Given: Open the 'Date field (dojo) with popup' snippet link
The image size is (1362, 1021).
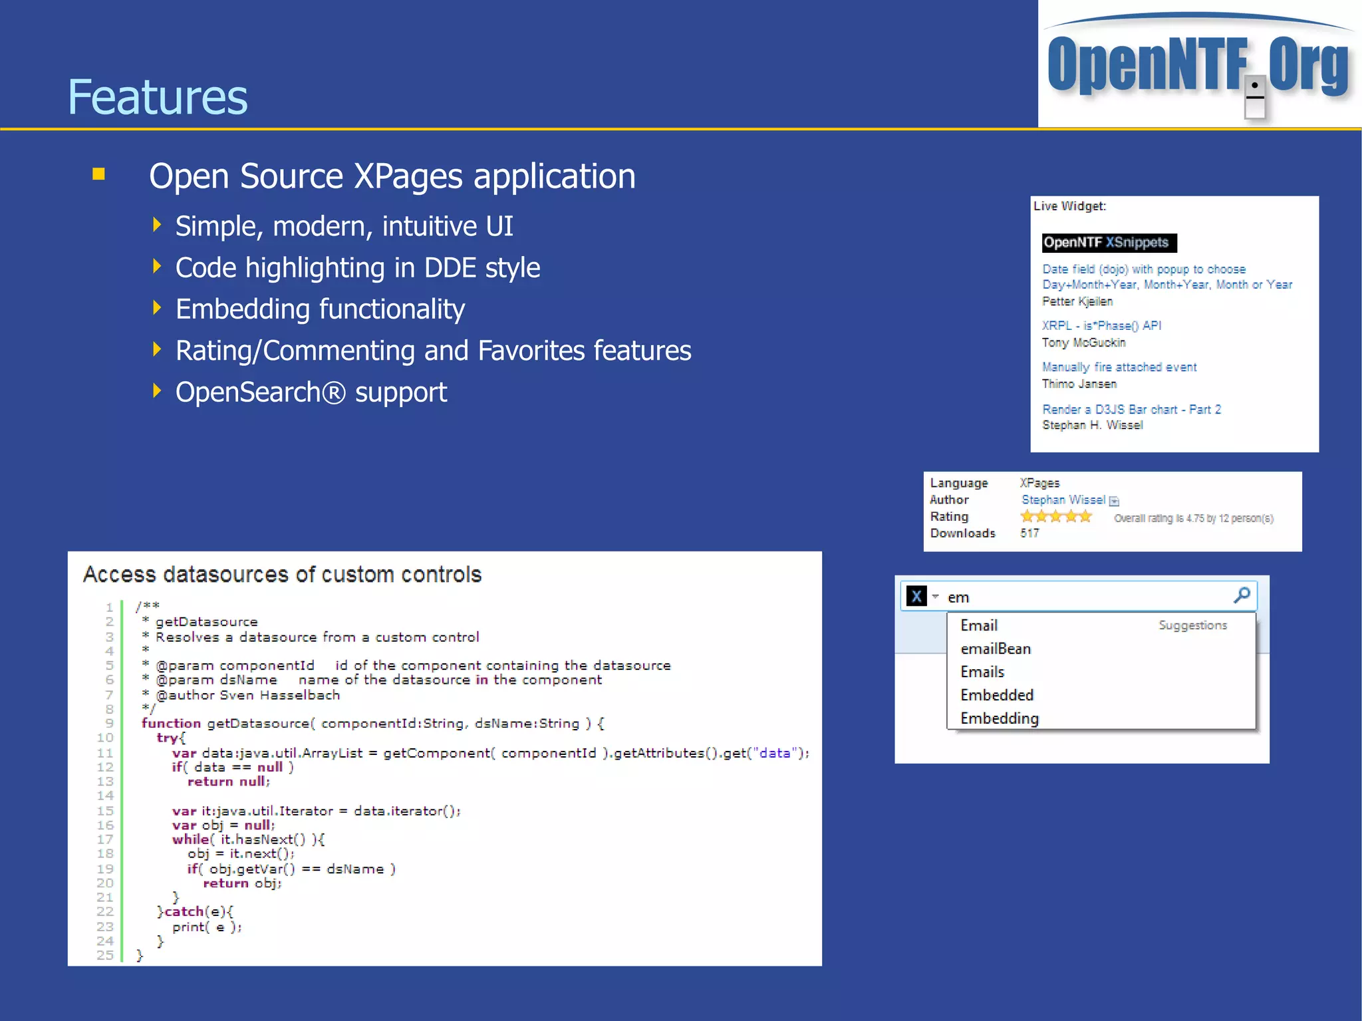Looking at the screenshot, I should click(x=1167, y=277).
